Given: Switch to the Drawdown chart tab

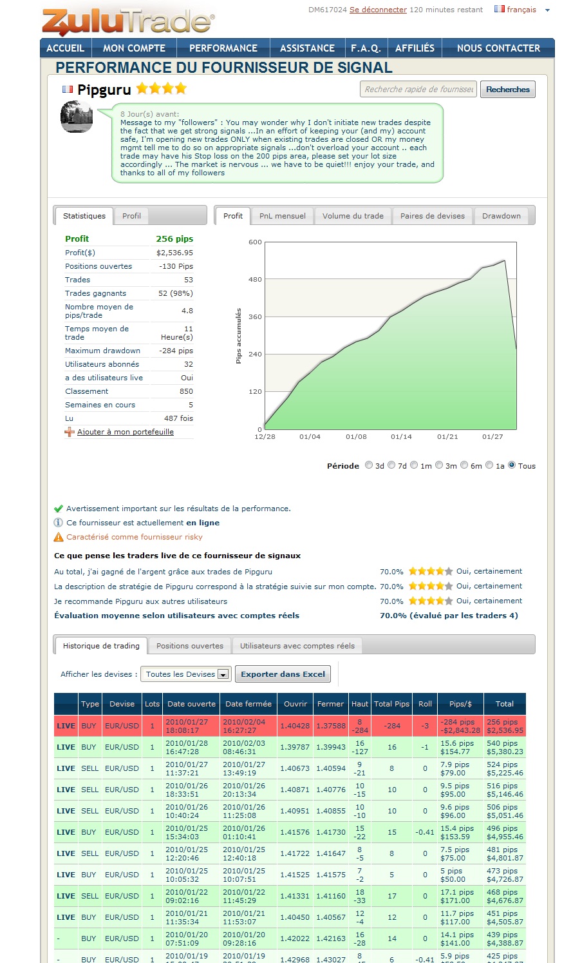Looking at the screenshot, I should point(501,216).
